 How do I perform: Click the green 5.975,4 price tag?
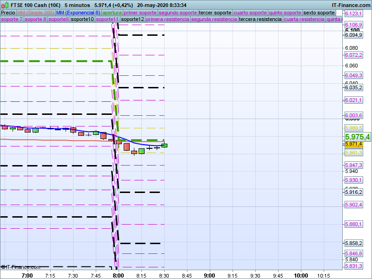tap(358, 137)
